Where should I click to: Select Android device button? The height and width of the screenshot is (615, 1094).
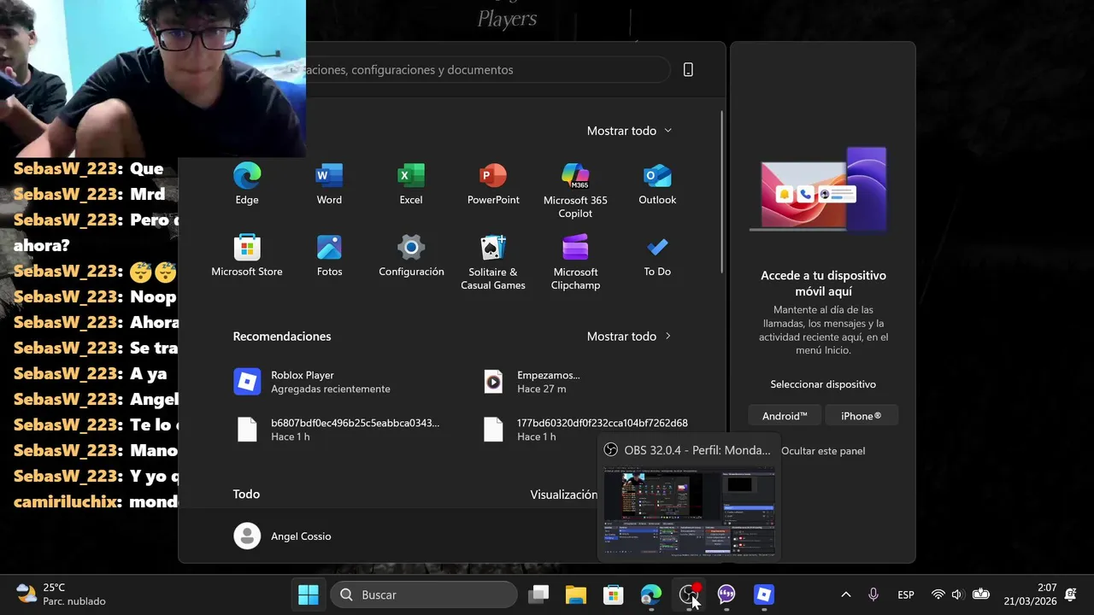click(x=785, y=416)
